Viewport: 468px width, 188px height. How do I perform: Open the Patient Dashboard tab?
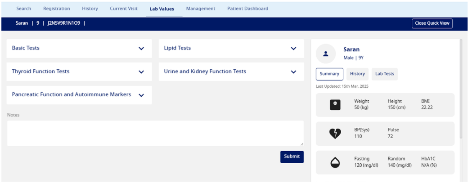(248, 9)
